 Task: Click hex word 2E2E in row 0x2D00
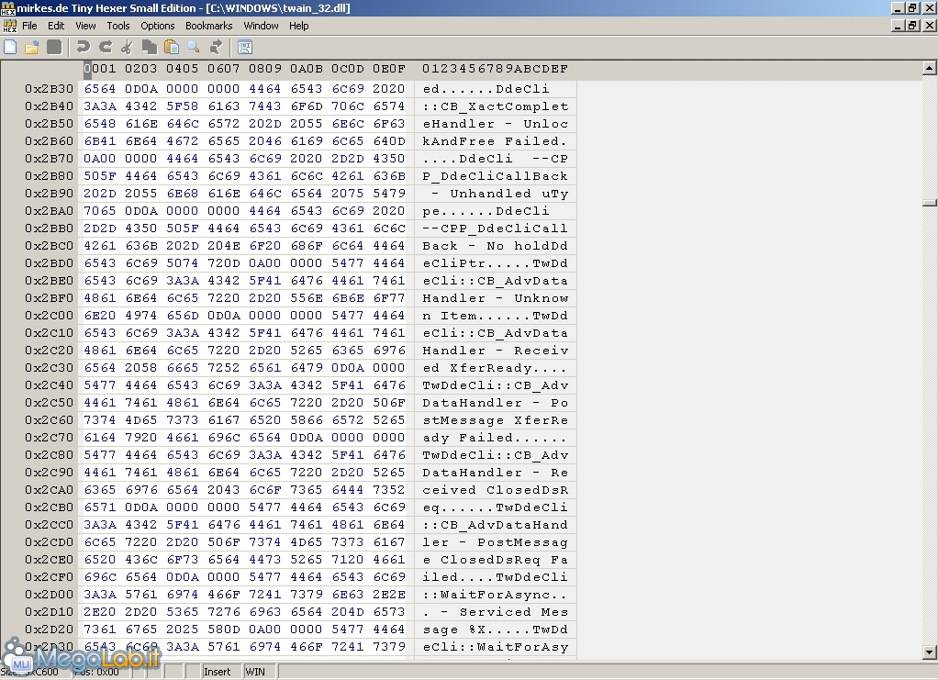click(x=389, y=595)
